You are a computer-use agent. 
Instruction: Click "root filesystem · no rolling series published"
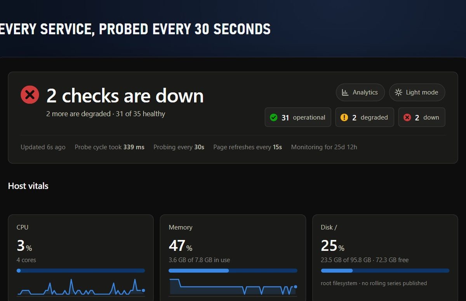coord(374,283)
